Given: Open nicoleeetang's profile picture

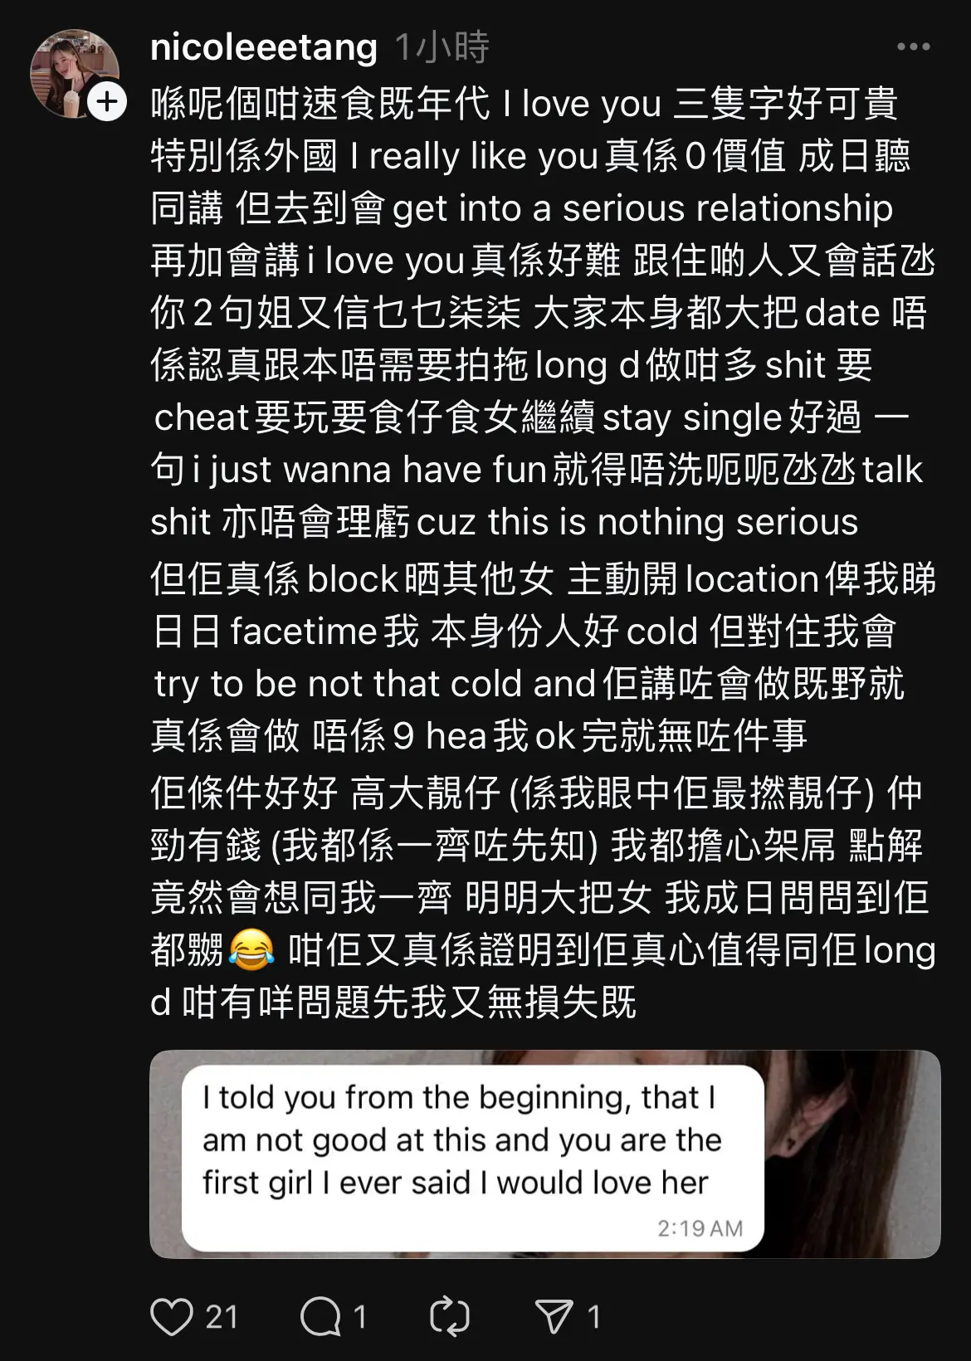Looking at the screenshot, I should 73,73.
